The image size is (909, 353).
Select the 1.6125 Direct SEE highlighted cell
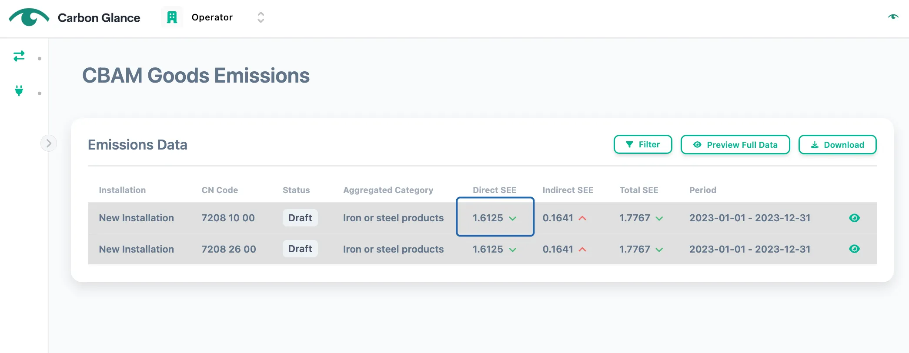point(495,216)
